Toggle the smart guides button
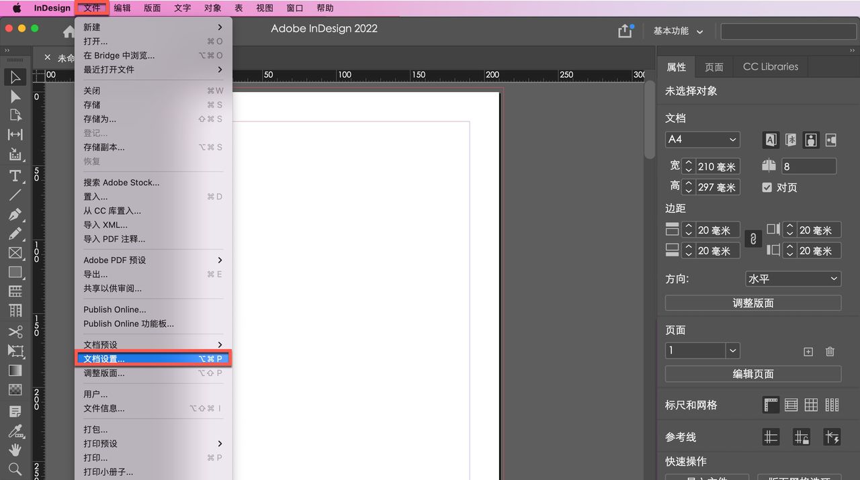 (832, 437)
